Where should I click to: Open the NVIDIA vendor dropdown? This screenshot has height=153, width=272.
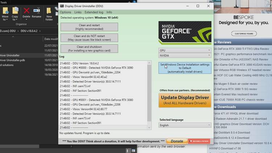tap(185, 55)
